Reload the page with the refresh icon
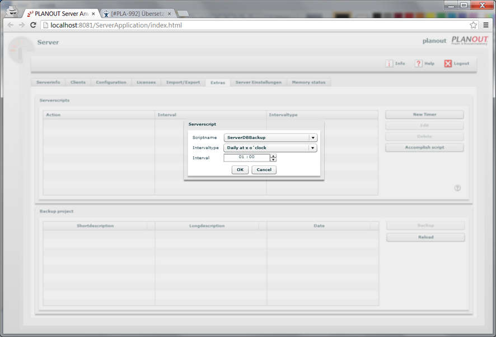 [x=33, y=25]
